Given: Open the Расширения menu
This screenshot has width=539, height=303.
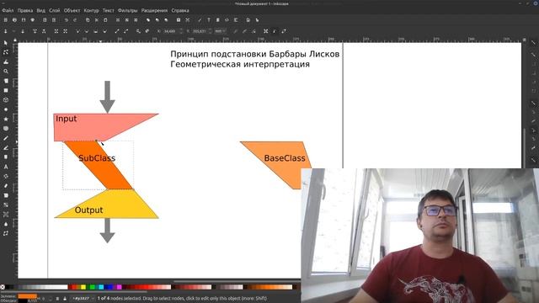Looking at the screenshot, I should [x=154, y=11].
